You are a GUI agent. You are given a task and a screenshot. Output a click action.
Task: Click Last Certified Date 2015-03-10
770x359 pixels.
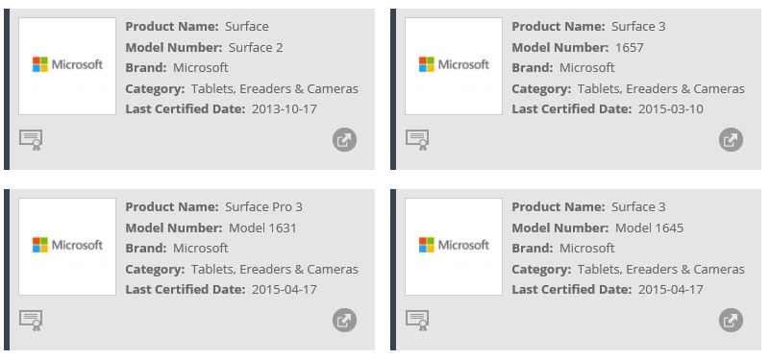(x=671, y=108)
